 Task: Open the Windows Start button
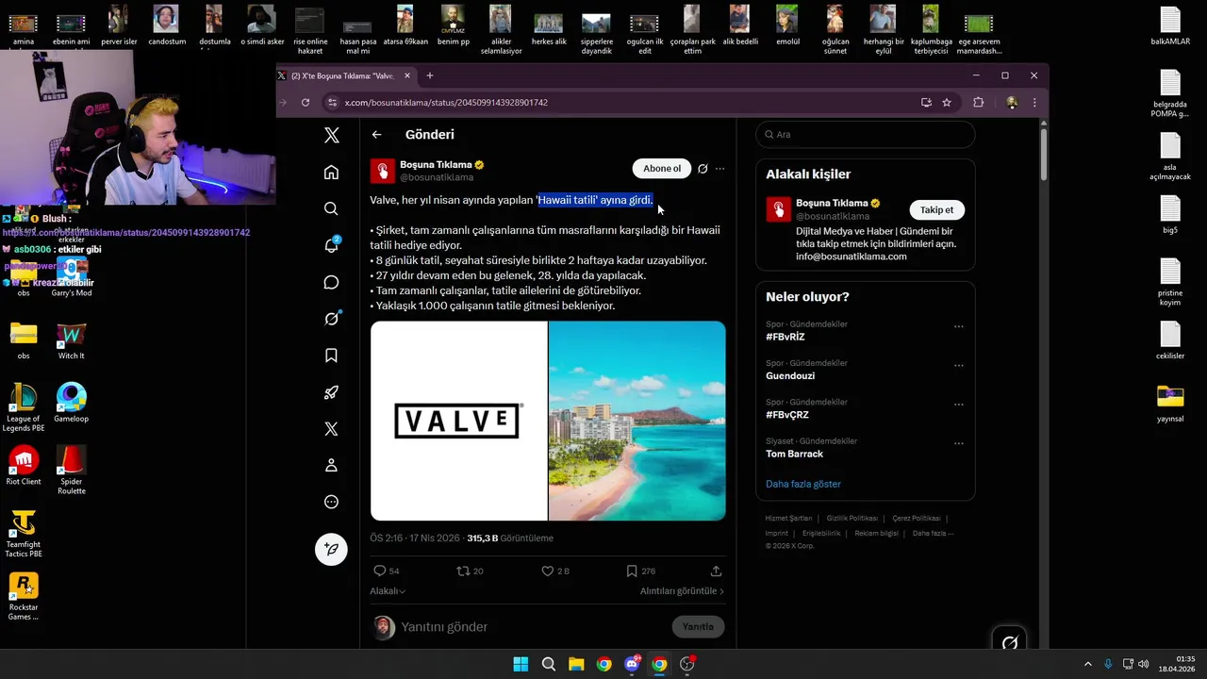point(521,664)
